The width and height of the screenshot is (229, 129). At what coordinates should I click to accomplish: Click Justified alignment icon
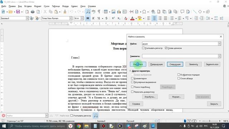pos(165,18)
